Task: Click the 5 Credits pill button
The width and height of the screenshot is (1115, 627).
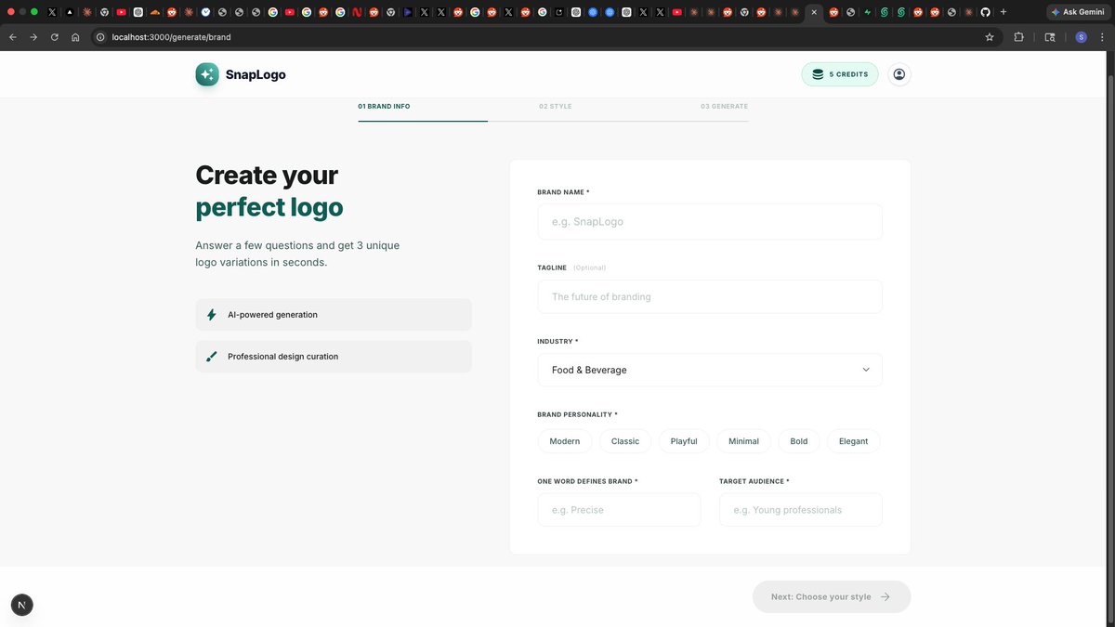Action: (840, 74)
